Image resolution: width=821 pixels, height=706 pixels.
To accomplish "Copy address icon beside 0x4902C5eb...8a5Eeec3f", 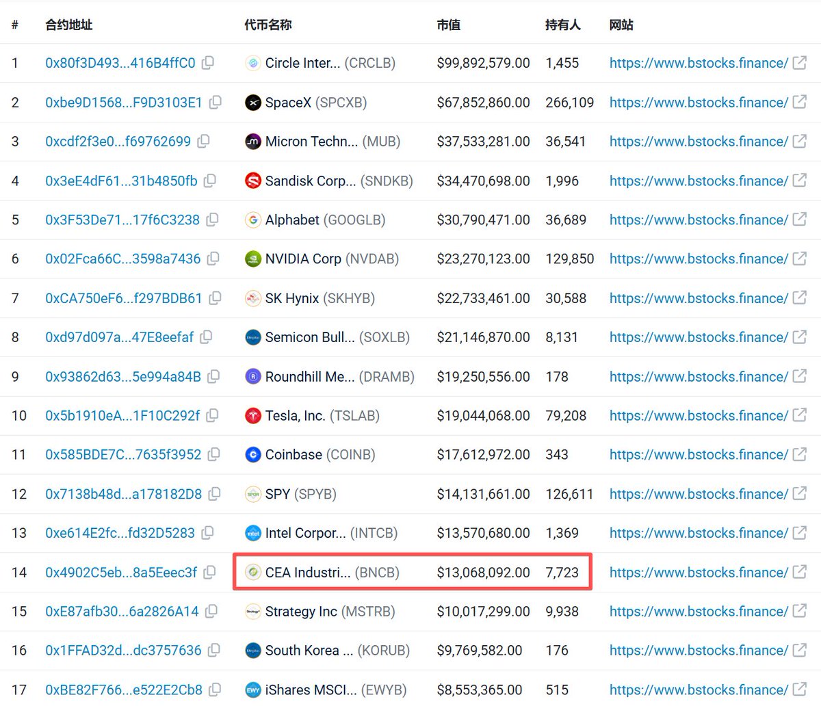I will (x=210, y=572).
